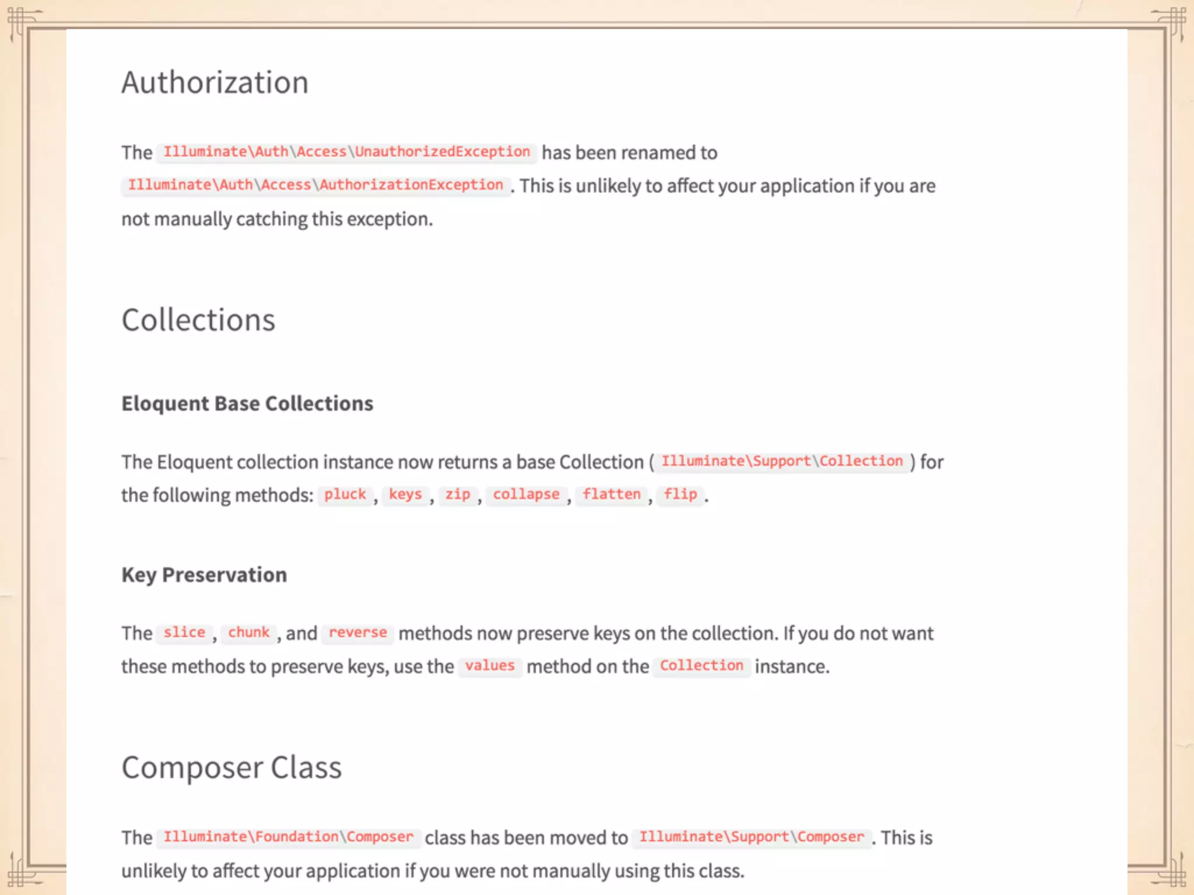The image size is (1194, 895).
Task: Click the pluck method tag
Action: click(345, 495)
